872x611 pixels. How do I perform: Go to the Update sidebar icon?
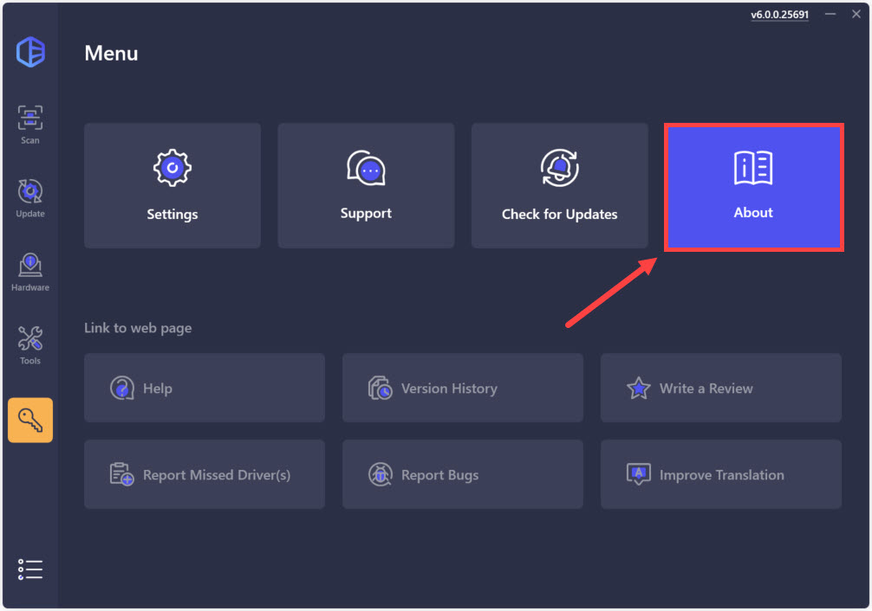(30, 198)
